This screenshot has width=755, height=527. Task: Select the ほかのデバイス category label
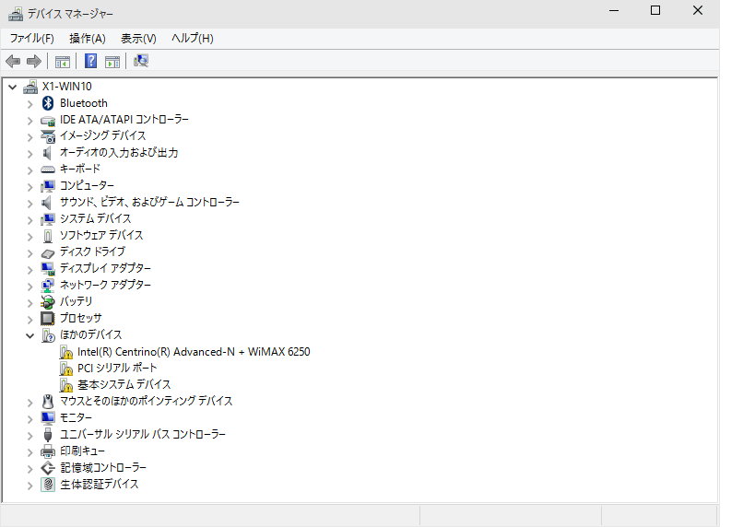pyautogui.click(x=90, y=334)
